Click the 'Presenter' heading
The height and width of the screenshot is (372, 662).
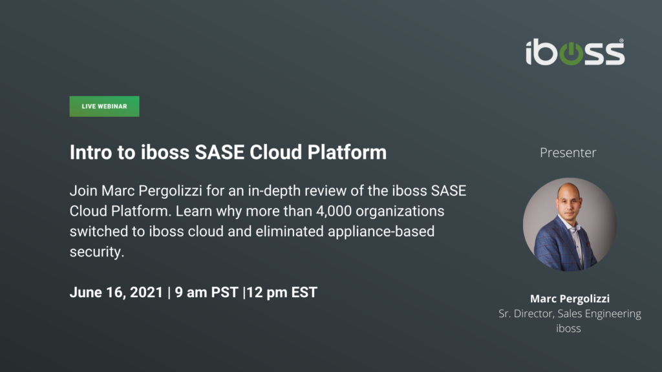pos(568,152)
